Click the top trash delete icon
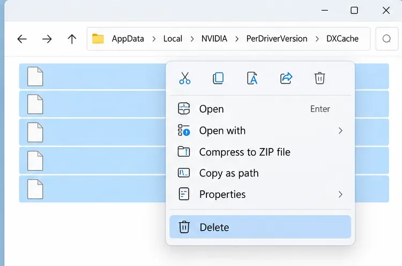402x266 pixels. point(319,78)
